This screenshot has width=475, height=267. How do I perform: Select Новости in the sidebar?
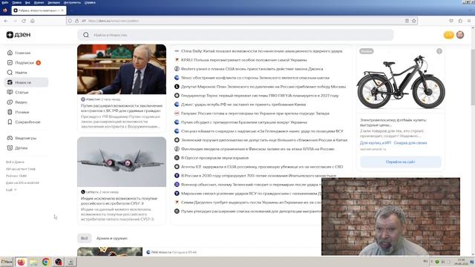click(x=26, y=82)
